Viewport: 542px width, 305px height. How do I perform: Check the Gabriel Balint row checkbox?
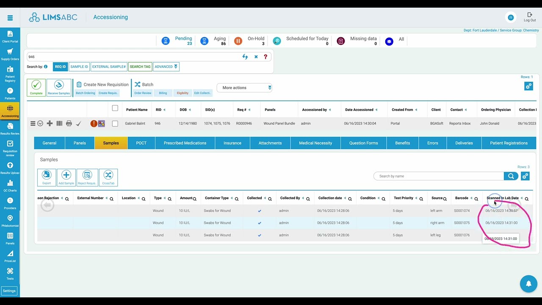[115, 124]
